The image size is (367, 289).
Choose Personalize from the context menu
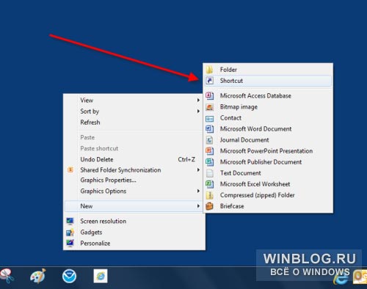coord(95,244)
